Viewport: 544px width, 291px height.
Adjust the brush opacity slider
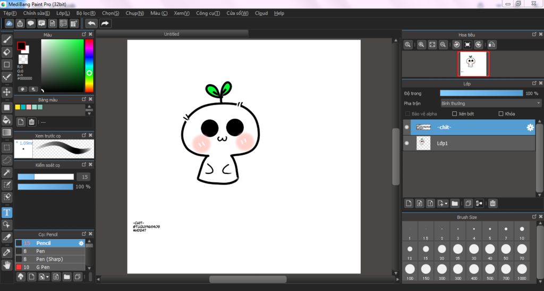(46, 187)
